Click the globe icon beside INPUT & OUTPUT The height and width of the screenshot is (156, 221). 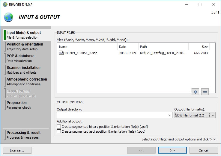tap(8, 17)
